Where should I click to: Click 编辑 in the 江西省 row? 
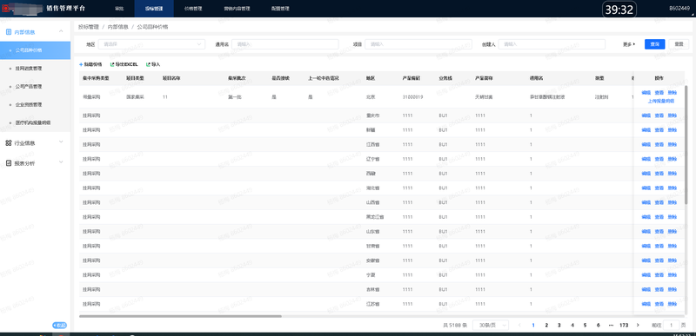coord(646,145)
